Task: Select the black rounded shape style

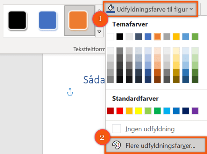Action: click(x=17, y=21)
